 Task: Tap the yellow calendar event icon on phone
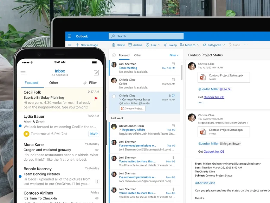(26, 134)
